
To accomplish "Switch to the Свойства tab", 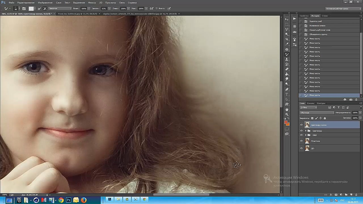I will 304,16.
